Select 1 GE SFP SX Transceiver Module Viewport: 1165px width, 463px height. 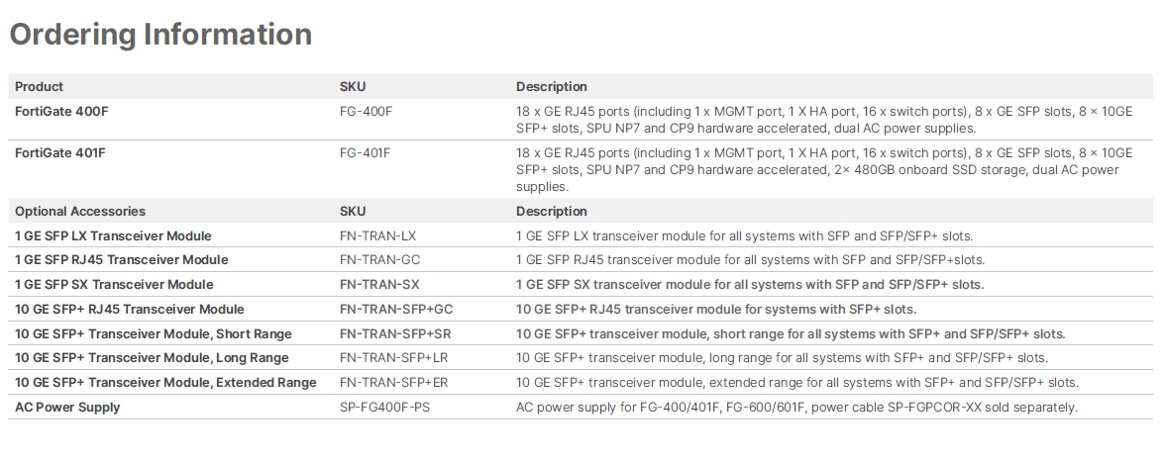tap(114, 284)
